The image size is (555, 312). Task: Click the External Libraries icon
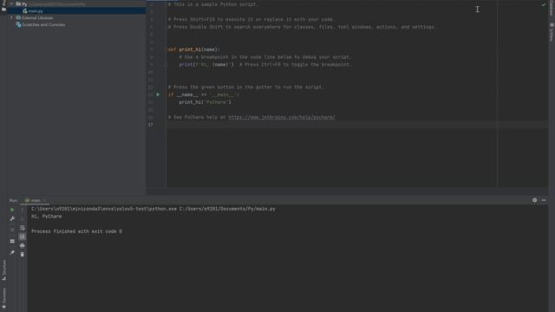[x=18, y=17]
